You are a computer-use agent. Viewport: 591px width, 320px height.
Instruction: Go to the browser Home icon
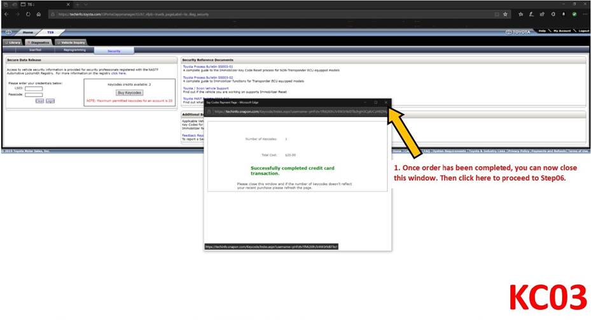38,15
